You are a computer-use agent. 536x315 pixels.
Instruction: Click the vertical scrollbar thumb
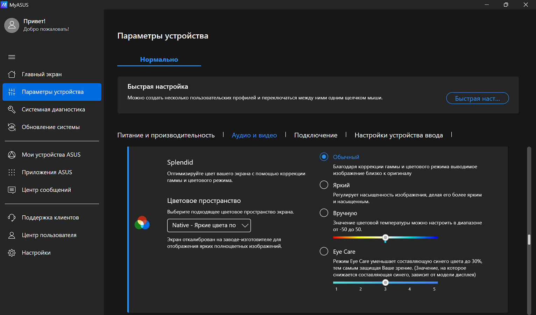pos(529,239)
